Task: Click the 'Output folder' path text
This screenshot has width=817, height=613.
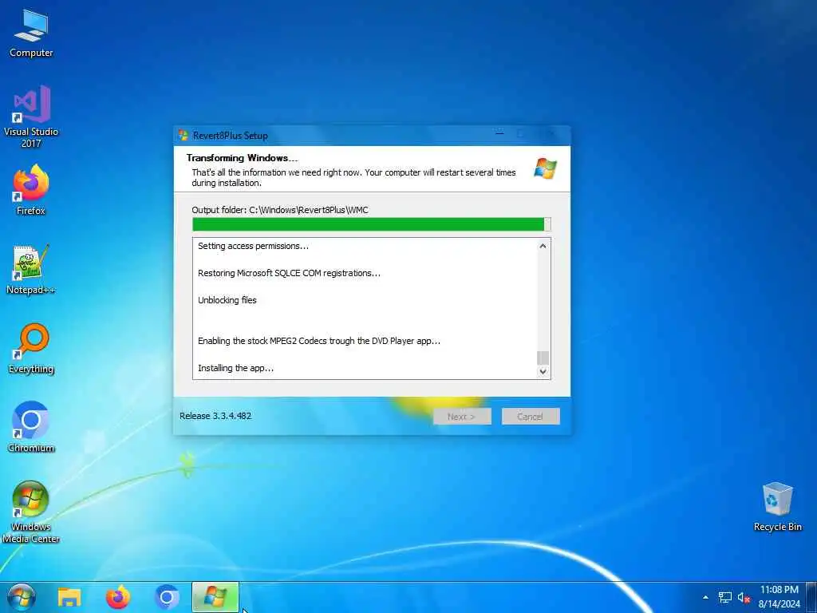Action: (x=280, y=210)
